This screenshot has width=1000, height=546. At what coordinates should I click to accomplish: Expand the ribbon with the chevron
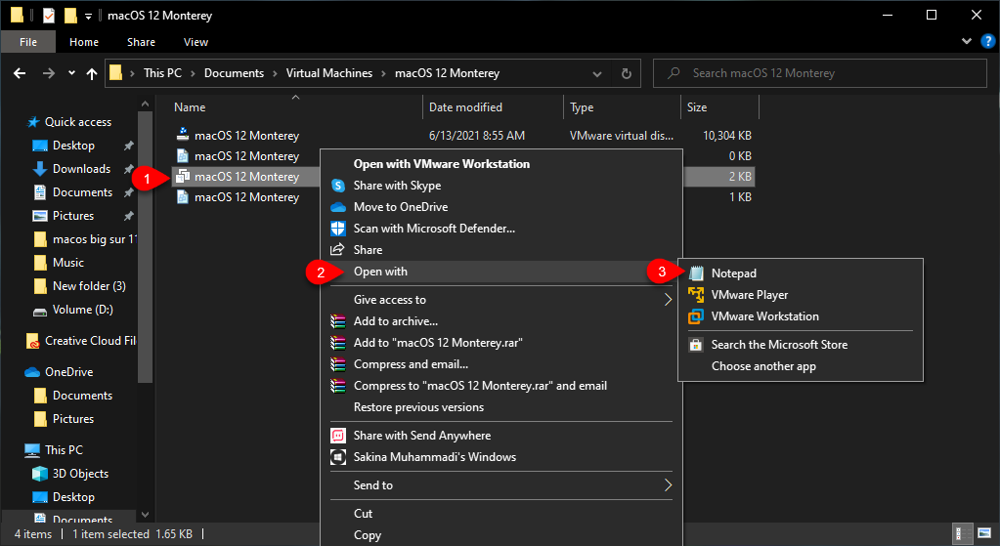pos(967,41)
